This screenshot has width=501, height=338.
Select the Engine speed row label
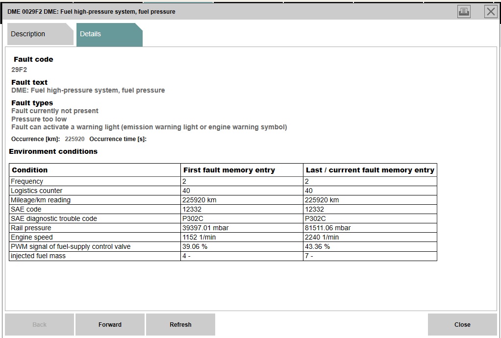[32, 237]
